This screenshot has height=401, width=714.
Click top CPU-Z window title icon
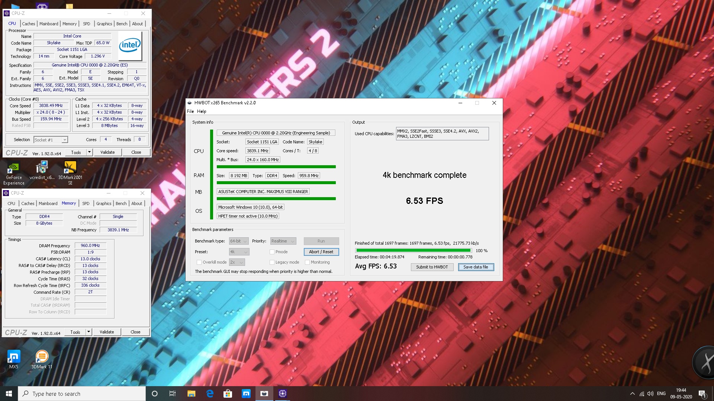click(x=6, y=13)
